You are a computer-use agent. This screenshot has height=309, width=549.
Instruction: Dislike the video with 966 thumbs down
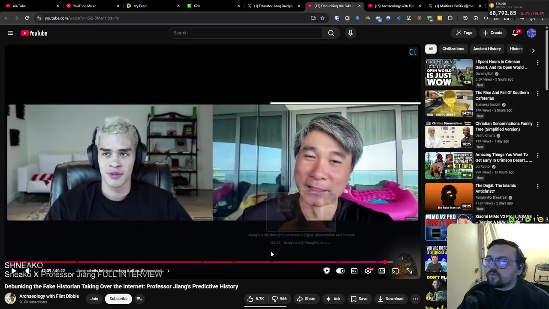point(279,299)
